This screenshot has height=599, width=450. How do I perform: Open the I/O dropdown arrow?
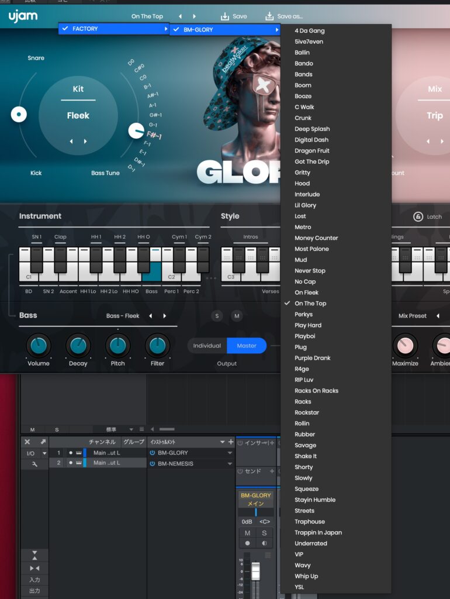[x=44, y=453]
